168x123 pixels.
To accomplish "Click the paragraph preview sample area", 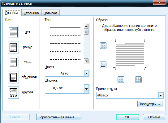I will [130, 55].
